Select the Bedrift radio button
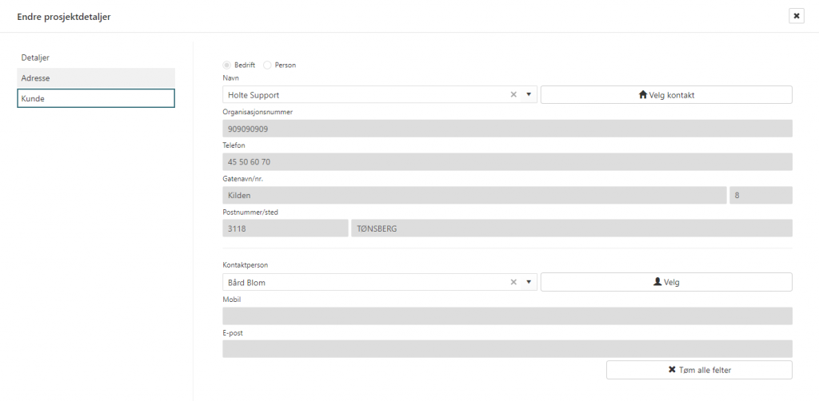The width and height of the screenshot is (819, 401). pyautogui.click(x=227, y=65)
